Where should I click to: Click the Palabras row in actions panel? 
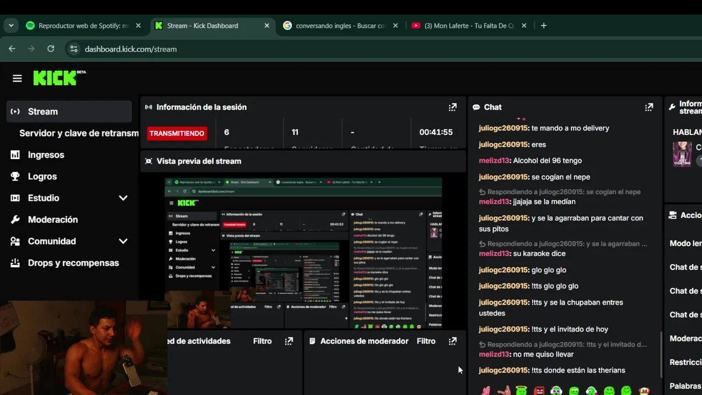[x=686, y=386]
